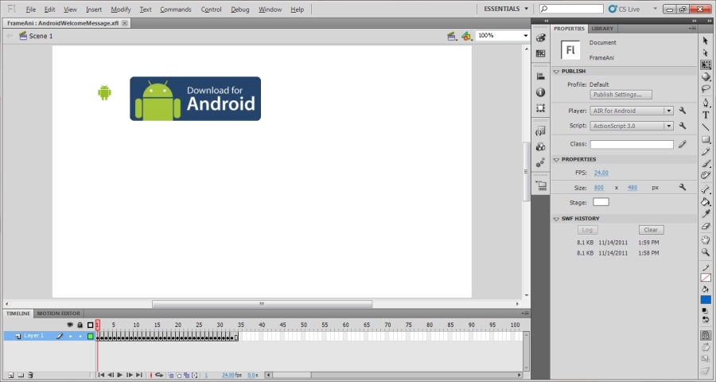Open the Project panel icon
The width and height of the screenshot is (716, 382).
(541, 185)
